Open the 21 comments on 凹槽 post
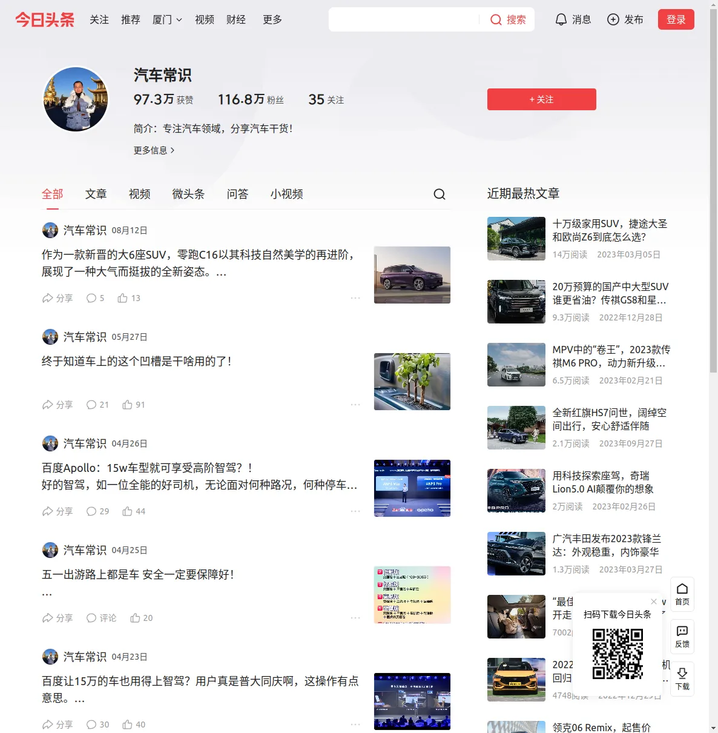 tap(97, 405)
